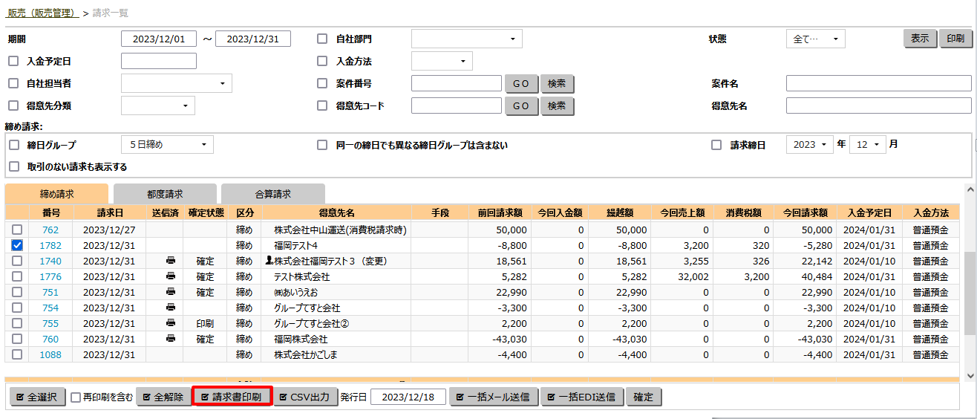This screenshot has height=419, width=977.
Task: Tick the 取引のない請求も表示する checkbox
Action: 14,166
